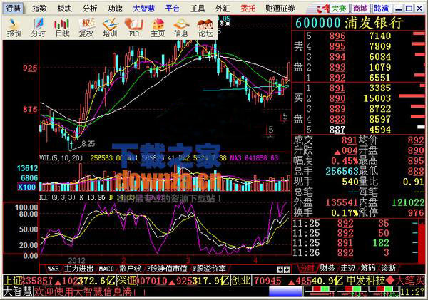Click the 欢迎使用大智慧信息港 message bar
Viewport: 428px width, 300px height.
click(83, 292)
